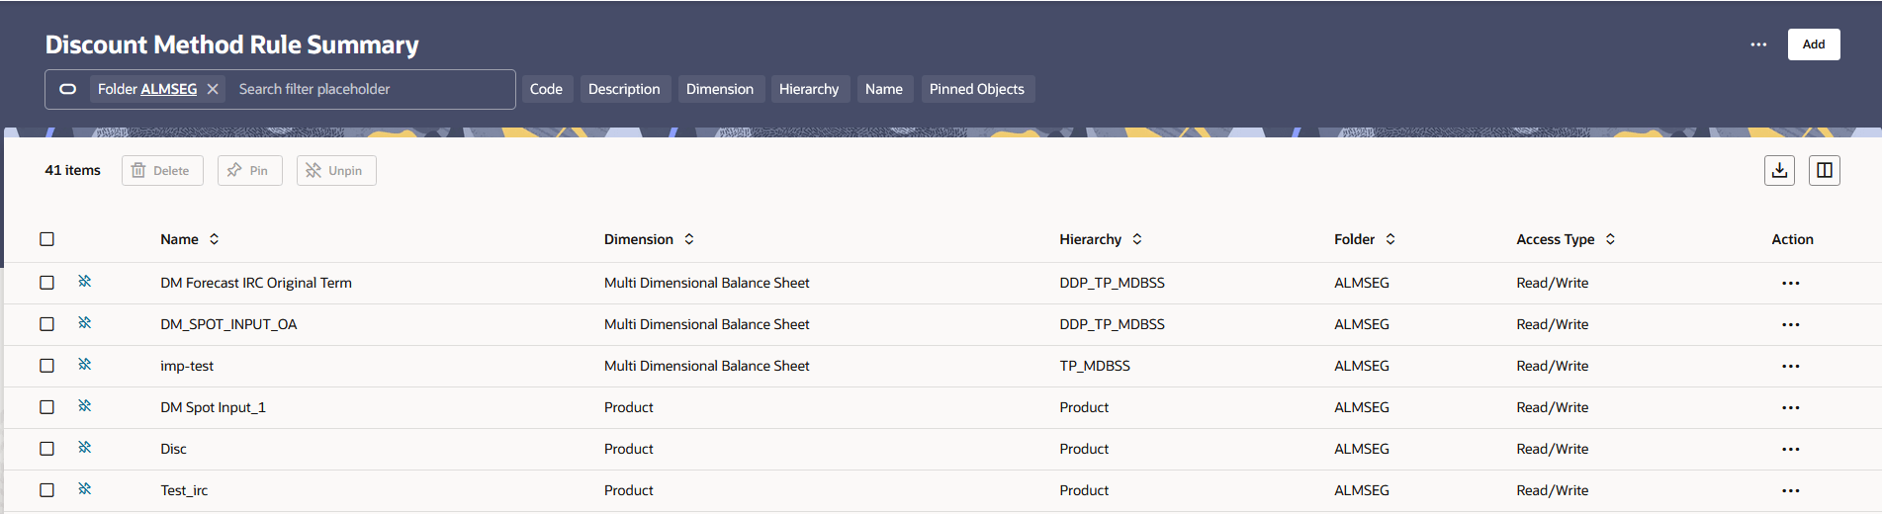Open action menu for DM Spot Input_1
Image resolution: width=1882 pixels, height=514 pixels.
[1790, 408]
